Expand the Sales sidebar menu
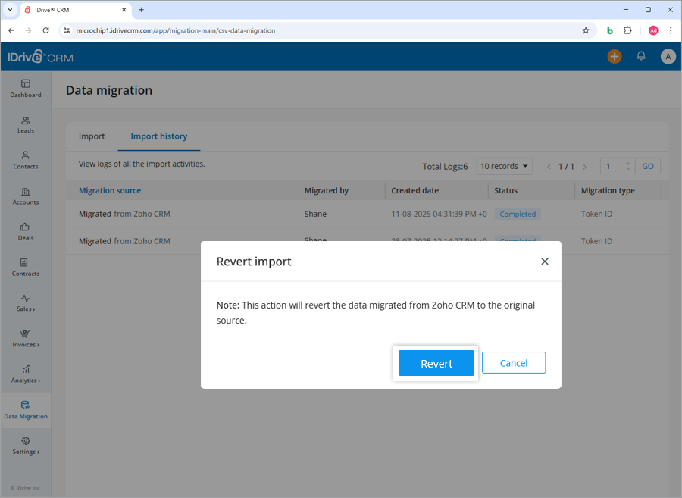The height and width of the screenshot is (498, 682). (x=25, y=304)
